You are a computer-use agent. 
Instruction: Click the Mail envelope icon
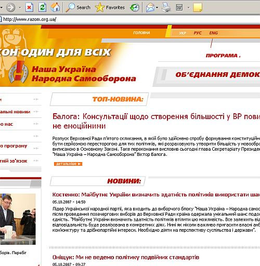150,8
